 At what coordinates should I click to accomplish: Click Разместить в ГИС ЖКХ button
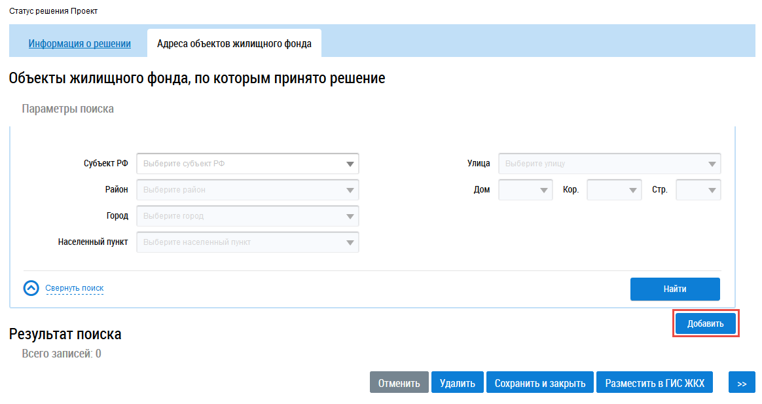[x=655, y=383]
